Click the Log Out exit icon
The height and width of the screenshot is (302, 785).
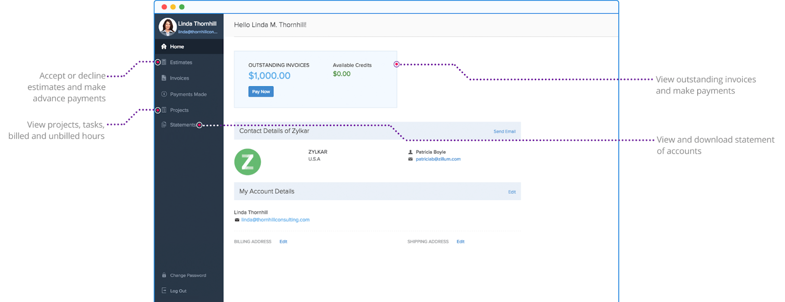point(164,291)
